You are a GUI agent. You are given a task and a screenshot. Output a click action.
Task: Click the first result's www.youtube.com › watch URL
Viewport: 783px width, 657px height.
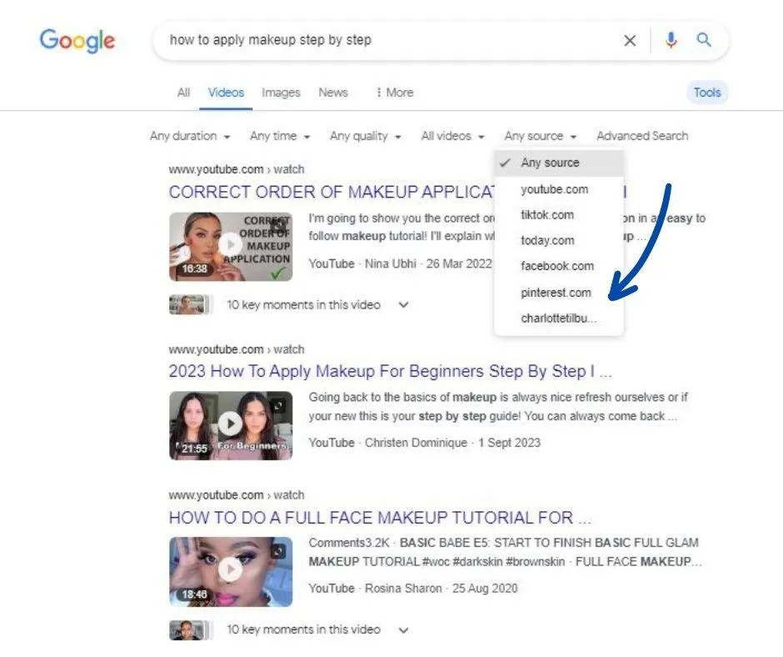(x=237, y=169)
